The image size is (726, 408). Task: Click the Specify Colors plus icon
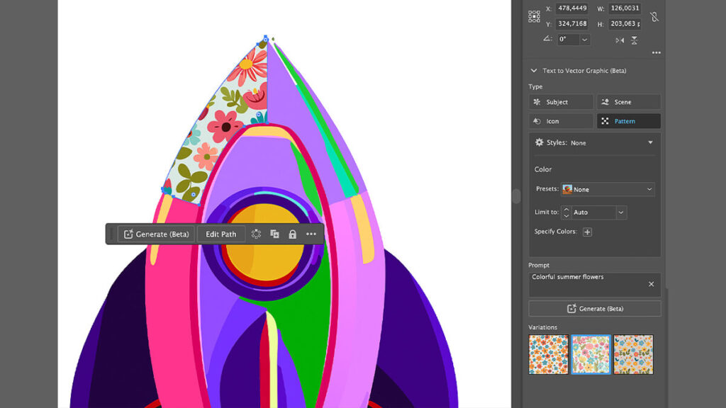[587, 232]
